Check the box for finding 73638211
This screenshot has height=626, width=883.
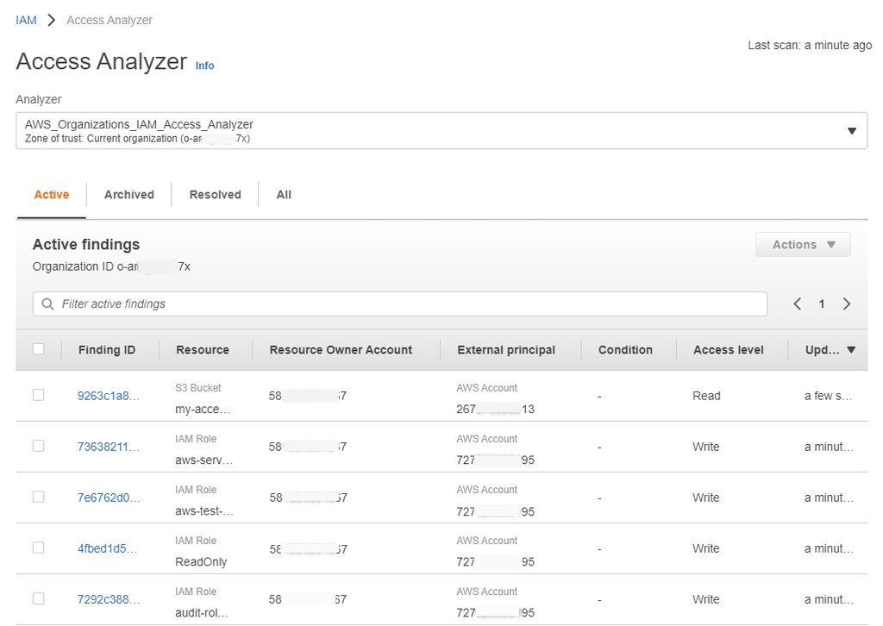[x=38, y=446]
